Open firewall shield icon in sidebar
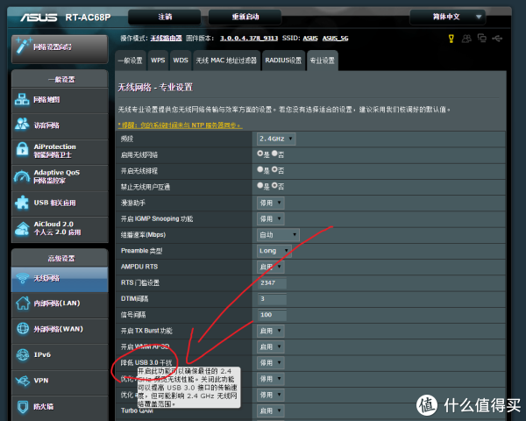The width and height of the screenshot is (526, 421). [23, 407]
